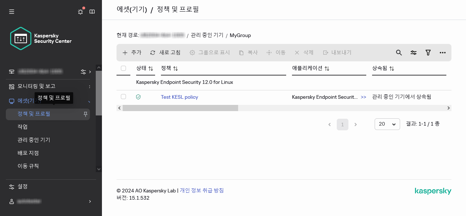This screenshot has height=216, width=466.
Task: Expand the 설정 menu in sidebar
Action: 23,187
